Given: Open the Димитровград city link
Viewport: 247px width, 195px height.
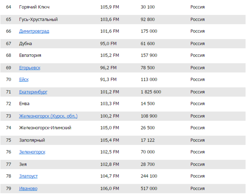Looking at the screenshot, I should (x=34, y=31).
